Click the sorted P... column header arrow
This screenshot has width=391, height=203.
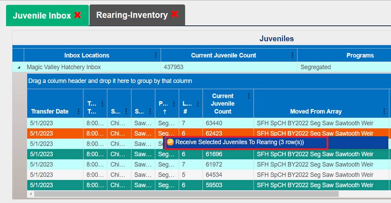164,111
